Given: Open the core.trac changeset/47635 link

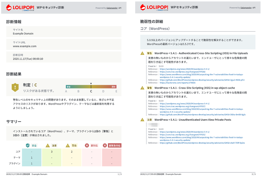Looking at the screenshot, I should (183, 135).
